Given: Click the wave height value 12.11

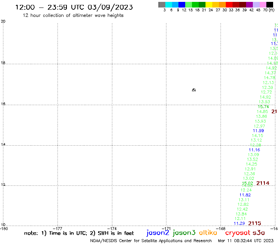Looking at the screenshot, I should click(x=240, y=218).
